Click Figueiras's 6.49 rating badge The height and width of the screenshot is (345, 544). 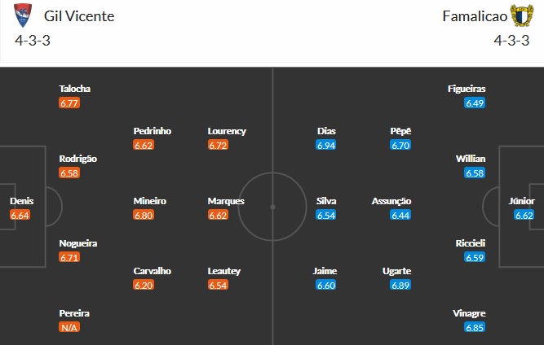click(474, 103)
